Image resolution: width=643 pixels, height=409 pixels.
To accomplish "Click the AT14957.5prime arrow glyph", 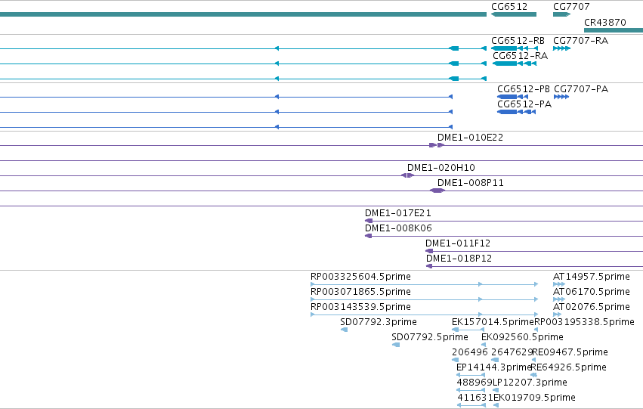I will point(559,284).
